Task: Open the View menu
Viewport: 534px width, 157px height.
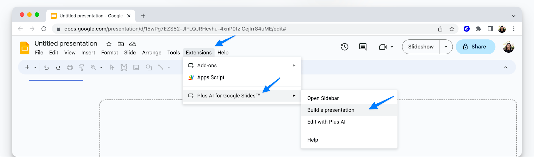Action: click(x=70, y=53)
